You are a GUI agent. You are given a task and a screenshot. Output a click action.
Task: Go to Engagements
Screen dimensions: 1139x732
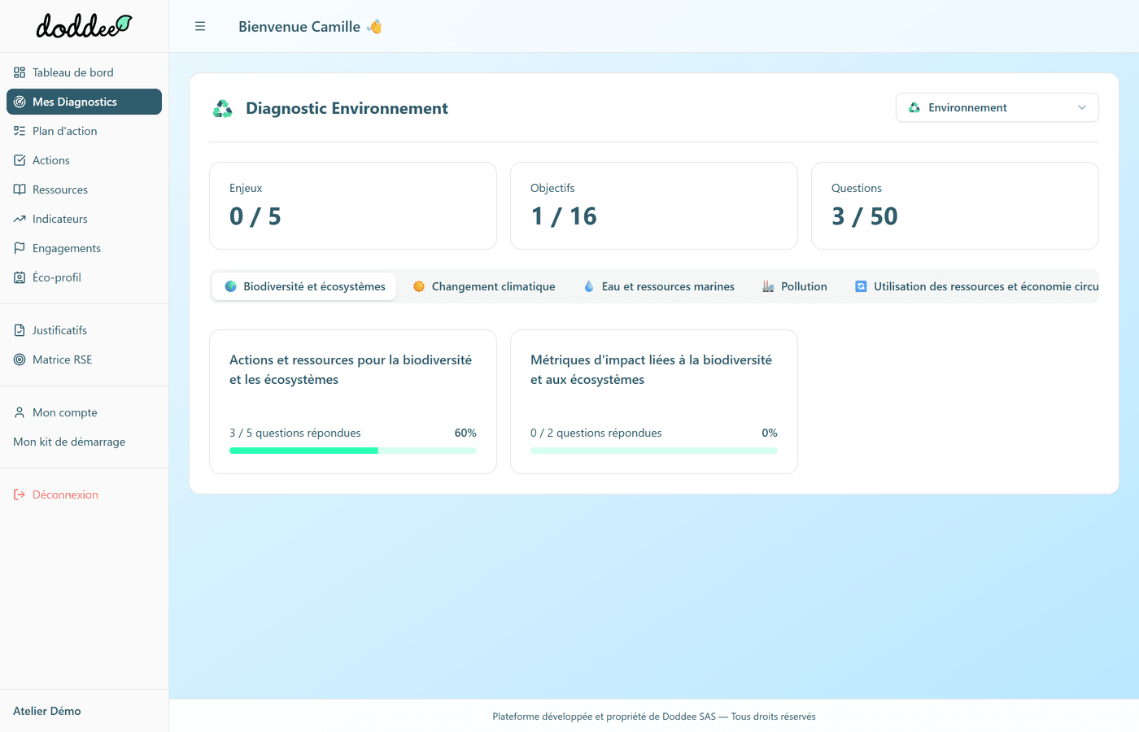pyautogui.click(x=84, y=248)
